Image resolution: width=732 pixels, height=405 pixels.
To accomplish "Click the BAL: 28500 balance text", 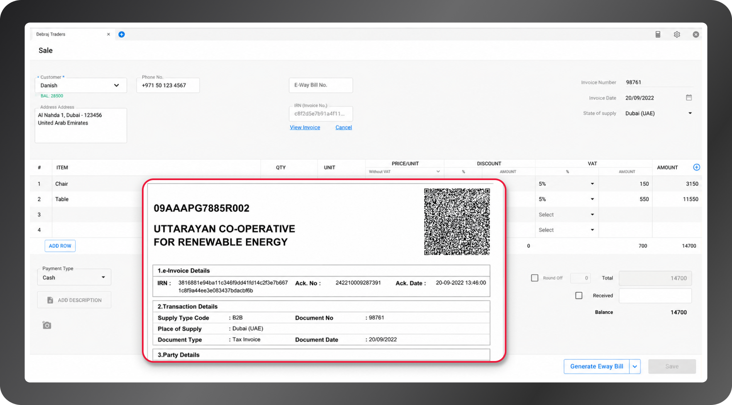I will coord(52,96).
